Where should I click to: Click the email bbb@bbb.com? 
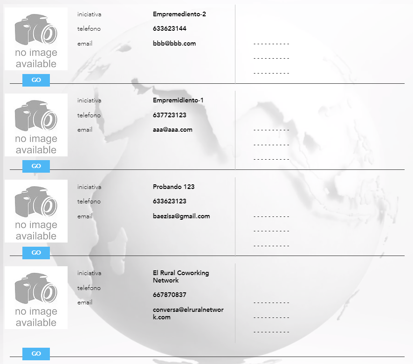[174, 43]
